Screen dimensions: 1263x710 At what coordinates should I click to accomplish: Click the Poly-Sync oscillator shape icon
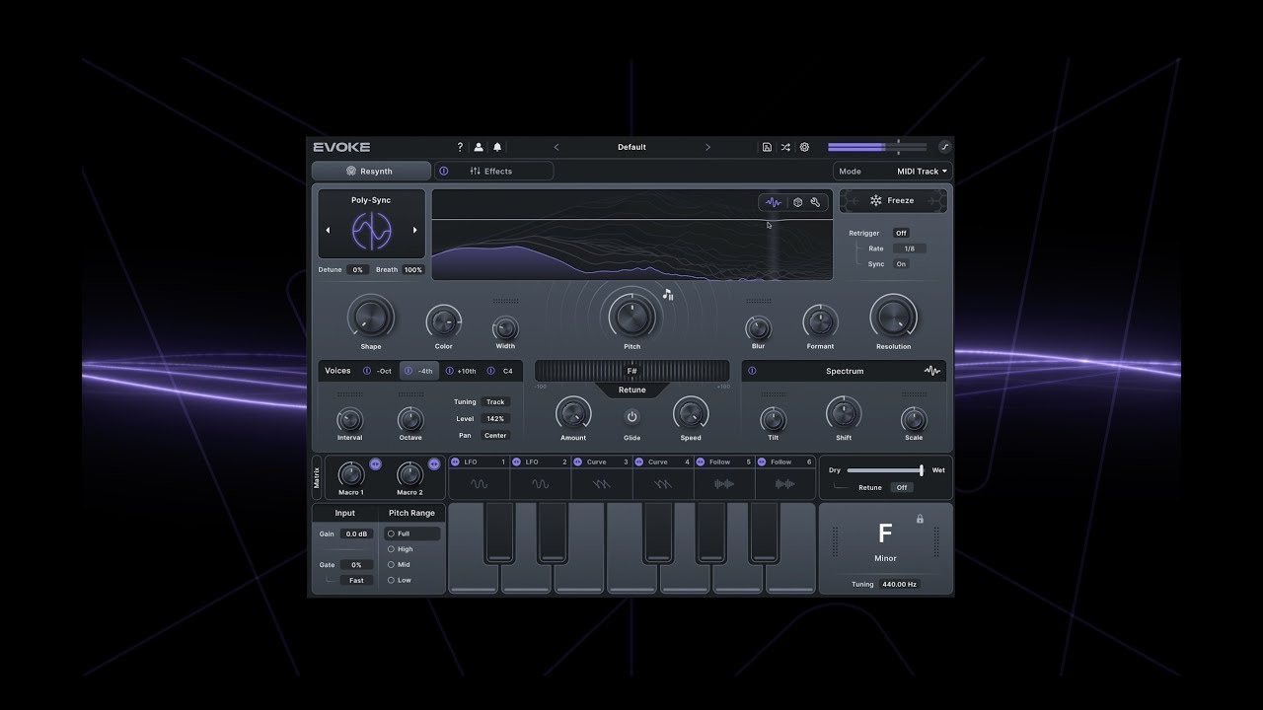(x=371, y=231)
